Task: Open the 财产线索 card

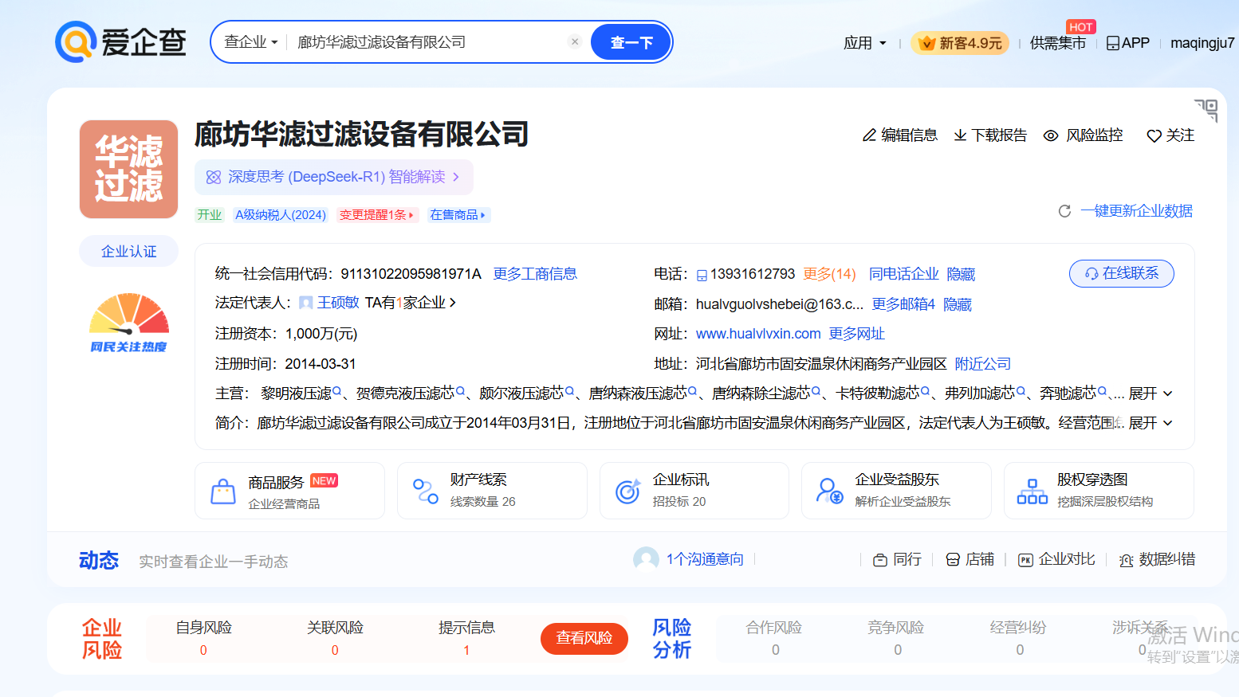Action: (x=492, y=491)
